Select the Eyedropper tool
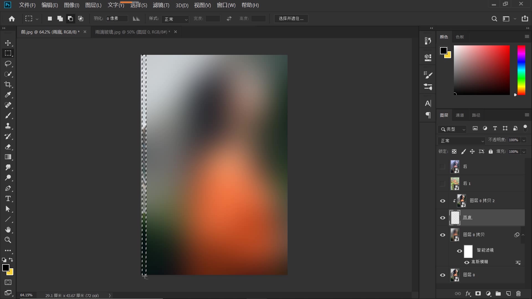The width and height of the screenshot is (532, 299). click(x=8, y=95)
